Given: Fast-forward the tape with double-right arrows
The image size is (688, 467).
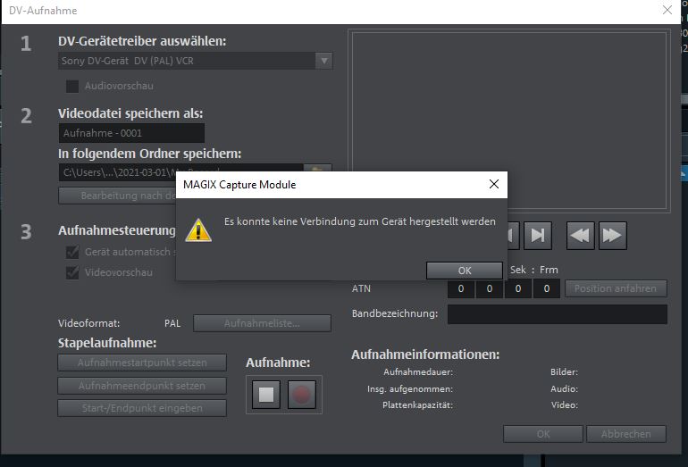Looking at the screenshot, I should click(613, 236).
